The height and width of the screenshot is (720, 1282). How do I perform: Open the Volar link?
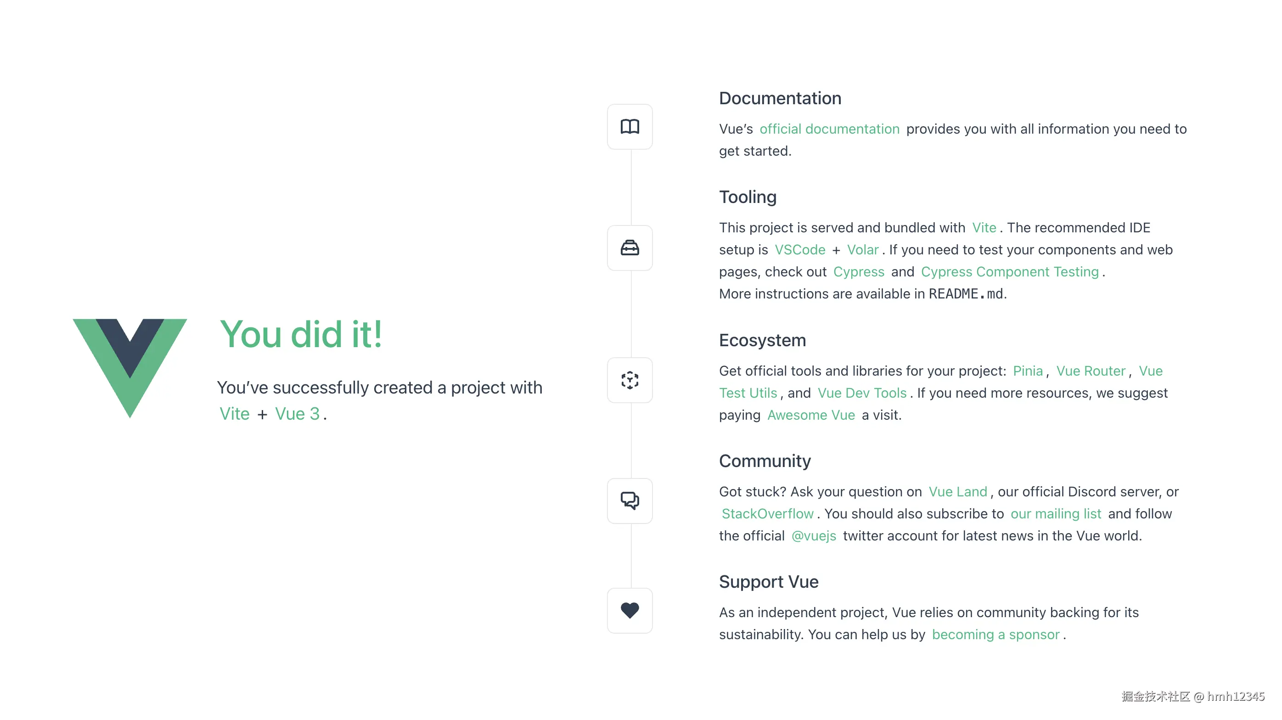[862, 250]
